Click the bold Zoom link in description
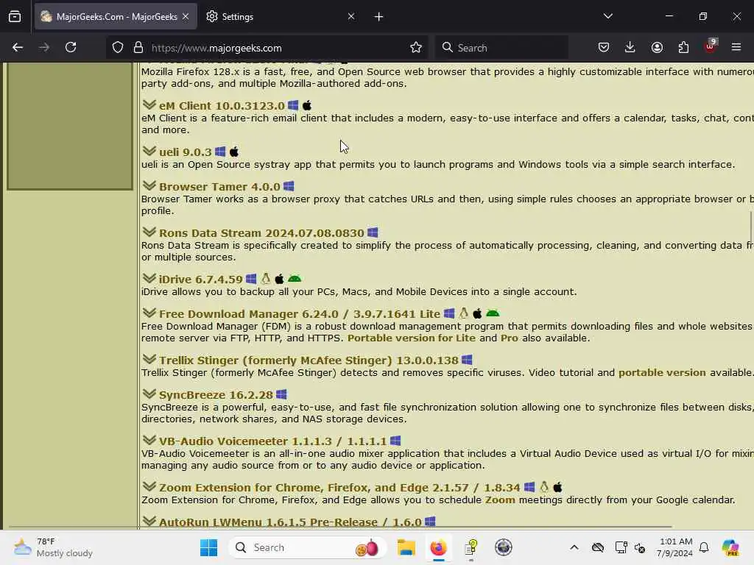The image size is (754, 565). [x=500, y=500]
